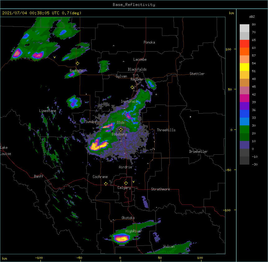Click the yellow diamond marker above RockyMH
Viewport: 268px width, 262px height.
(77, 63)
